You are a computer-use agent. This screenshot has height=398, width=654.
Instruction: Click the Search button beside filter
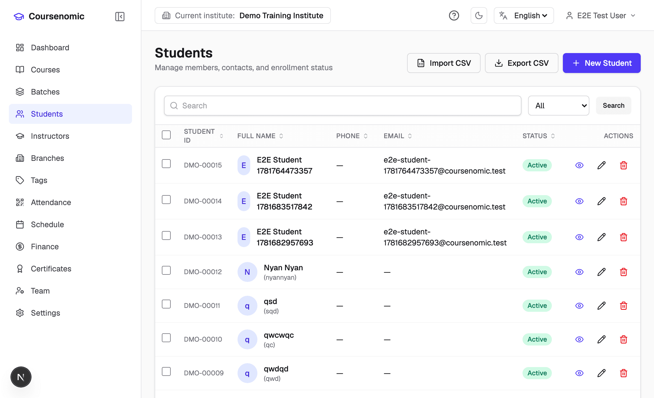pos(613,106)
